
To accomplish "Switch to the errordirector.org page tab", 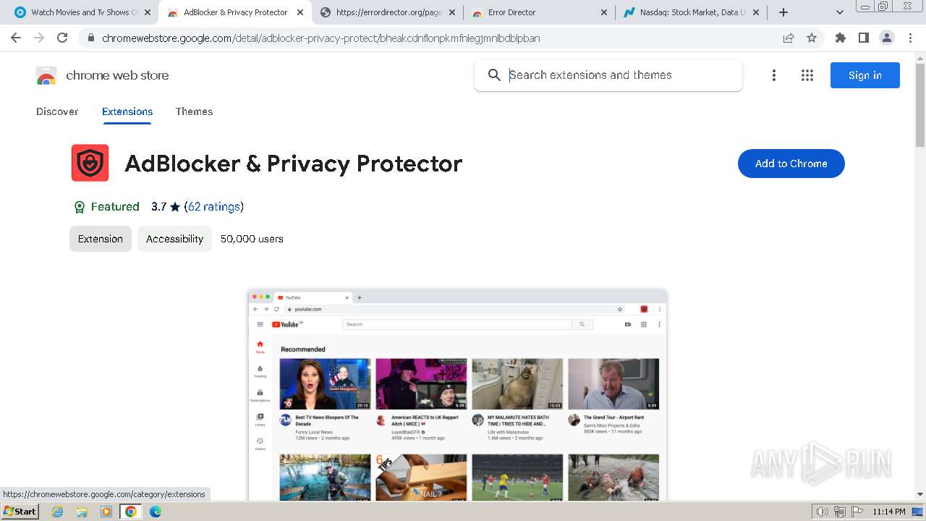I will pos(388,12).
